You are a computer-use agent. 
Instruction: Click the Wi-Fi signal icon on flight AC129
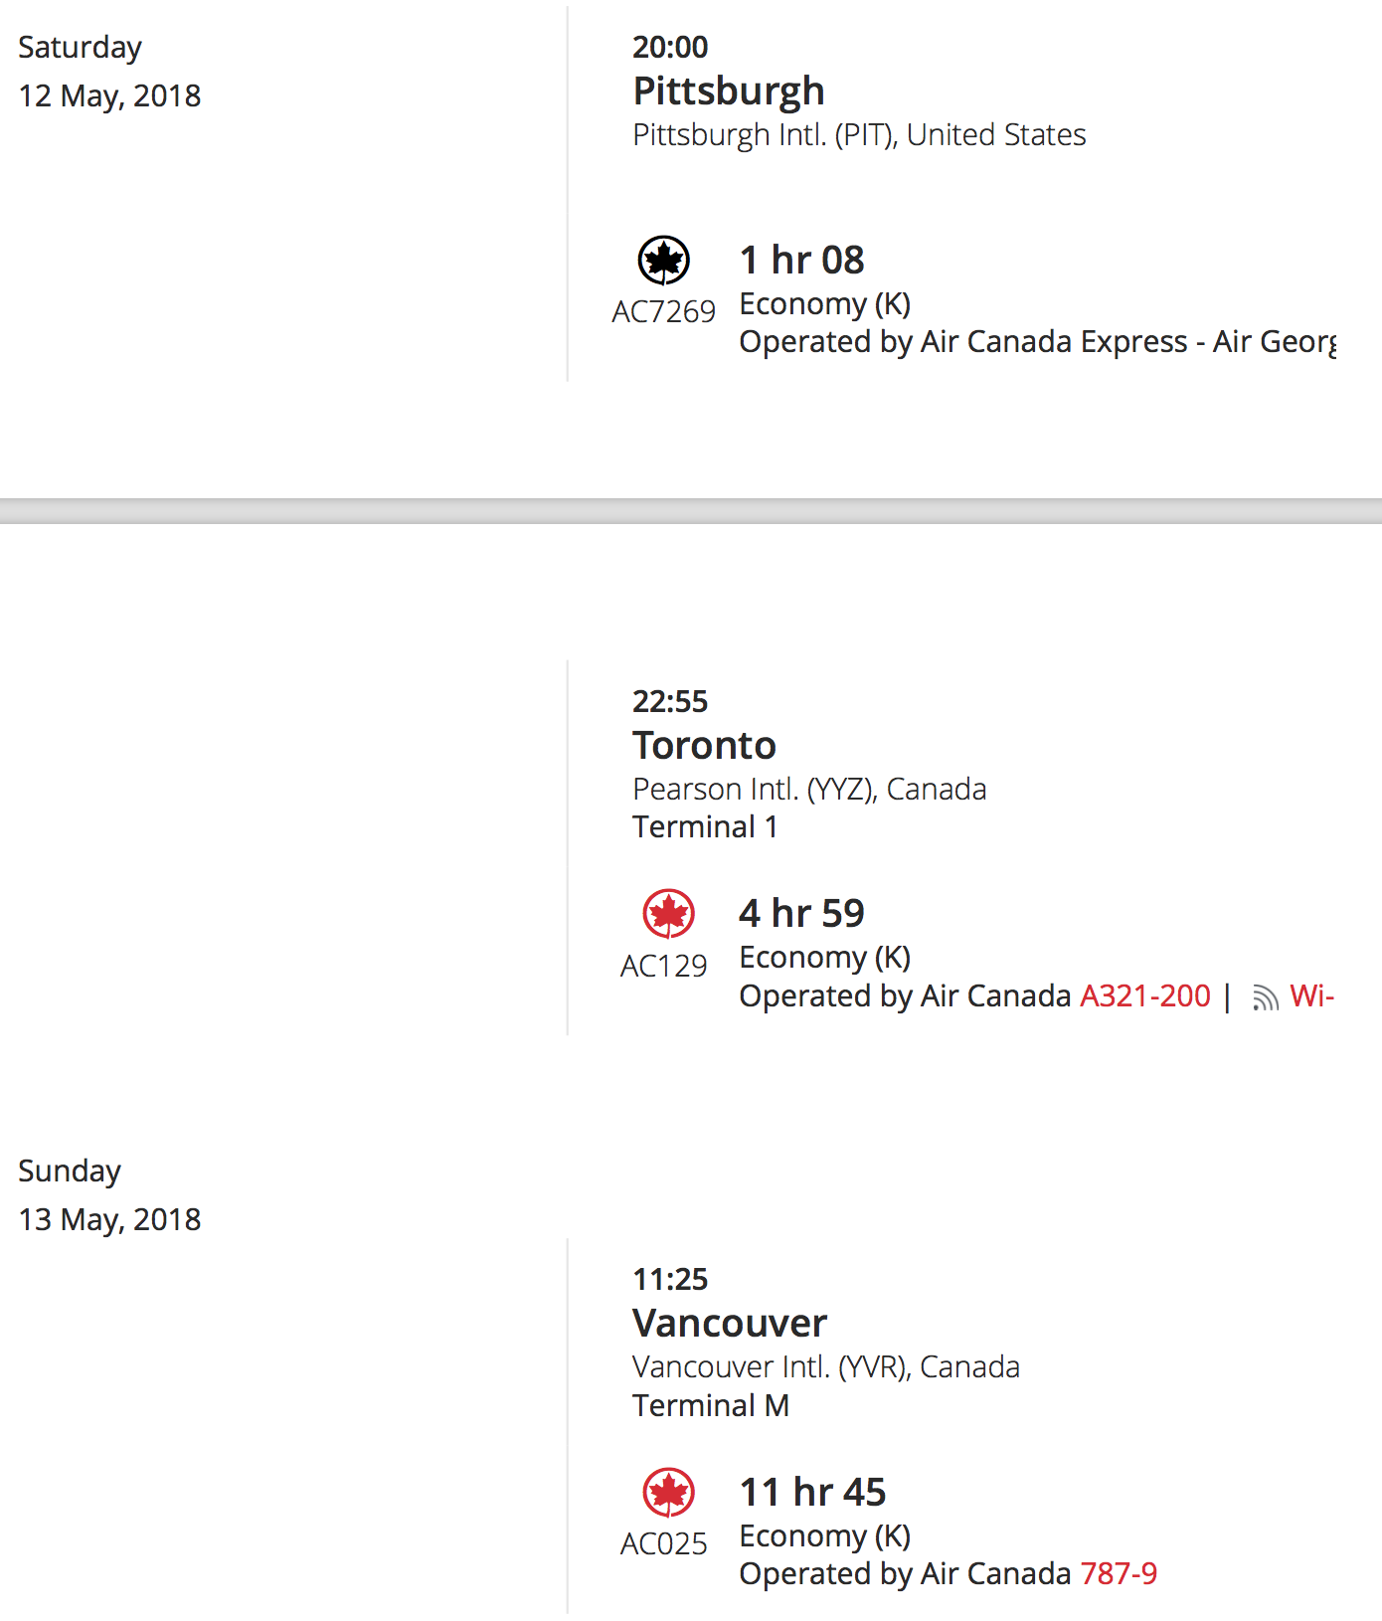coord(1265,997)
